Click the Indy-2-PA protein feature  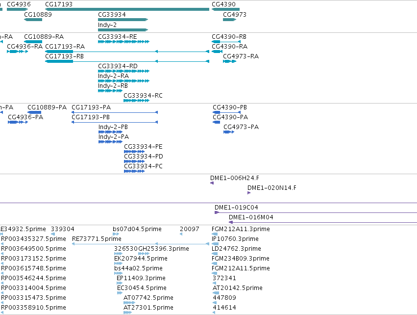point(110,142)
